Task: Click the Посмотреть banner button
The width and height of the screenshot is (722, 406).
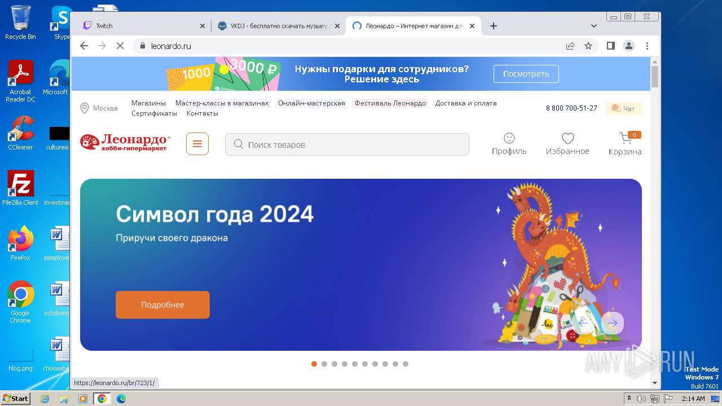Action: pyautogui.click(x=526, y=74)
